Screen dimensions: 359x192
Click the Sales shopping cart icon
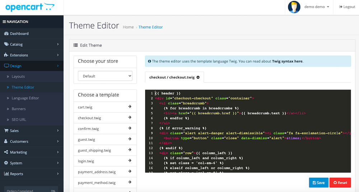coord(6,131)
